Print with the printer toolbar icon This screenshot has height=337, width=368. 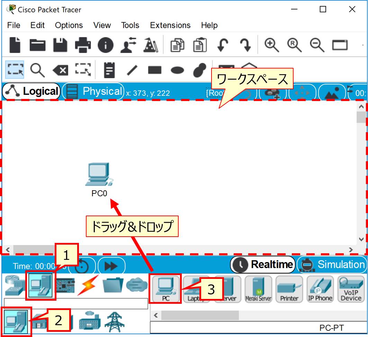pos(83,45)
